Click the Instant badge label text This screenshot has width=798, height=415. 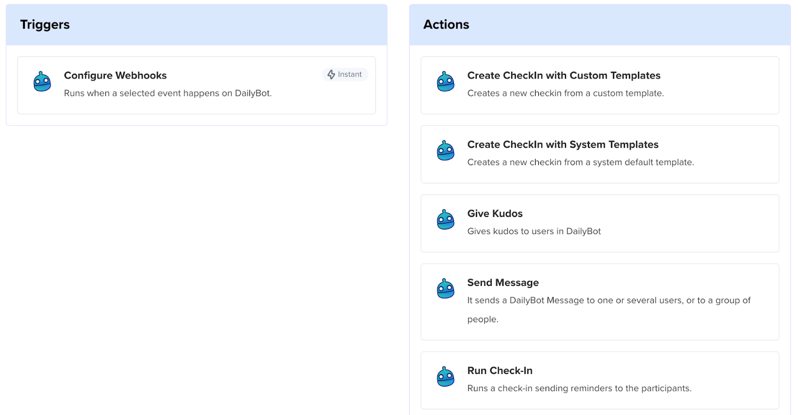(x=350, y=74)
